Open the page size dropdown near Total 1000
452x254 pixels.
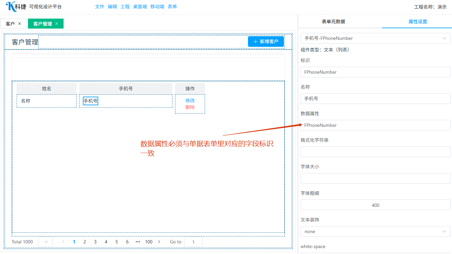click(46, 242)
